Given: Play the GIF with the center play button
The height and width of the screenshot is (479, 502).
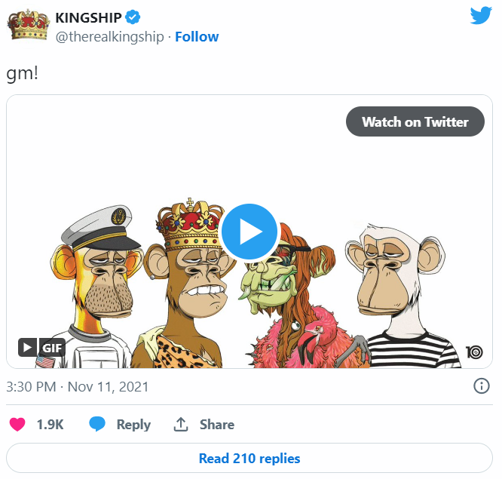Looking at the screenshot, I should [x=249, y=232].
